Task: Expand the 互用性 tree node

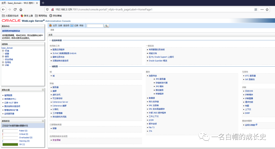Action: (x=3, y=62)
